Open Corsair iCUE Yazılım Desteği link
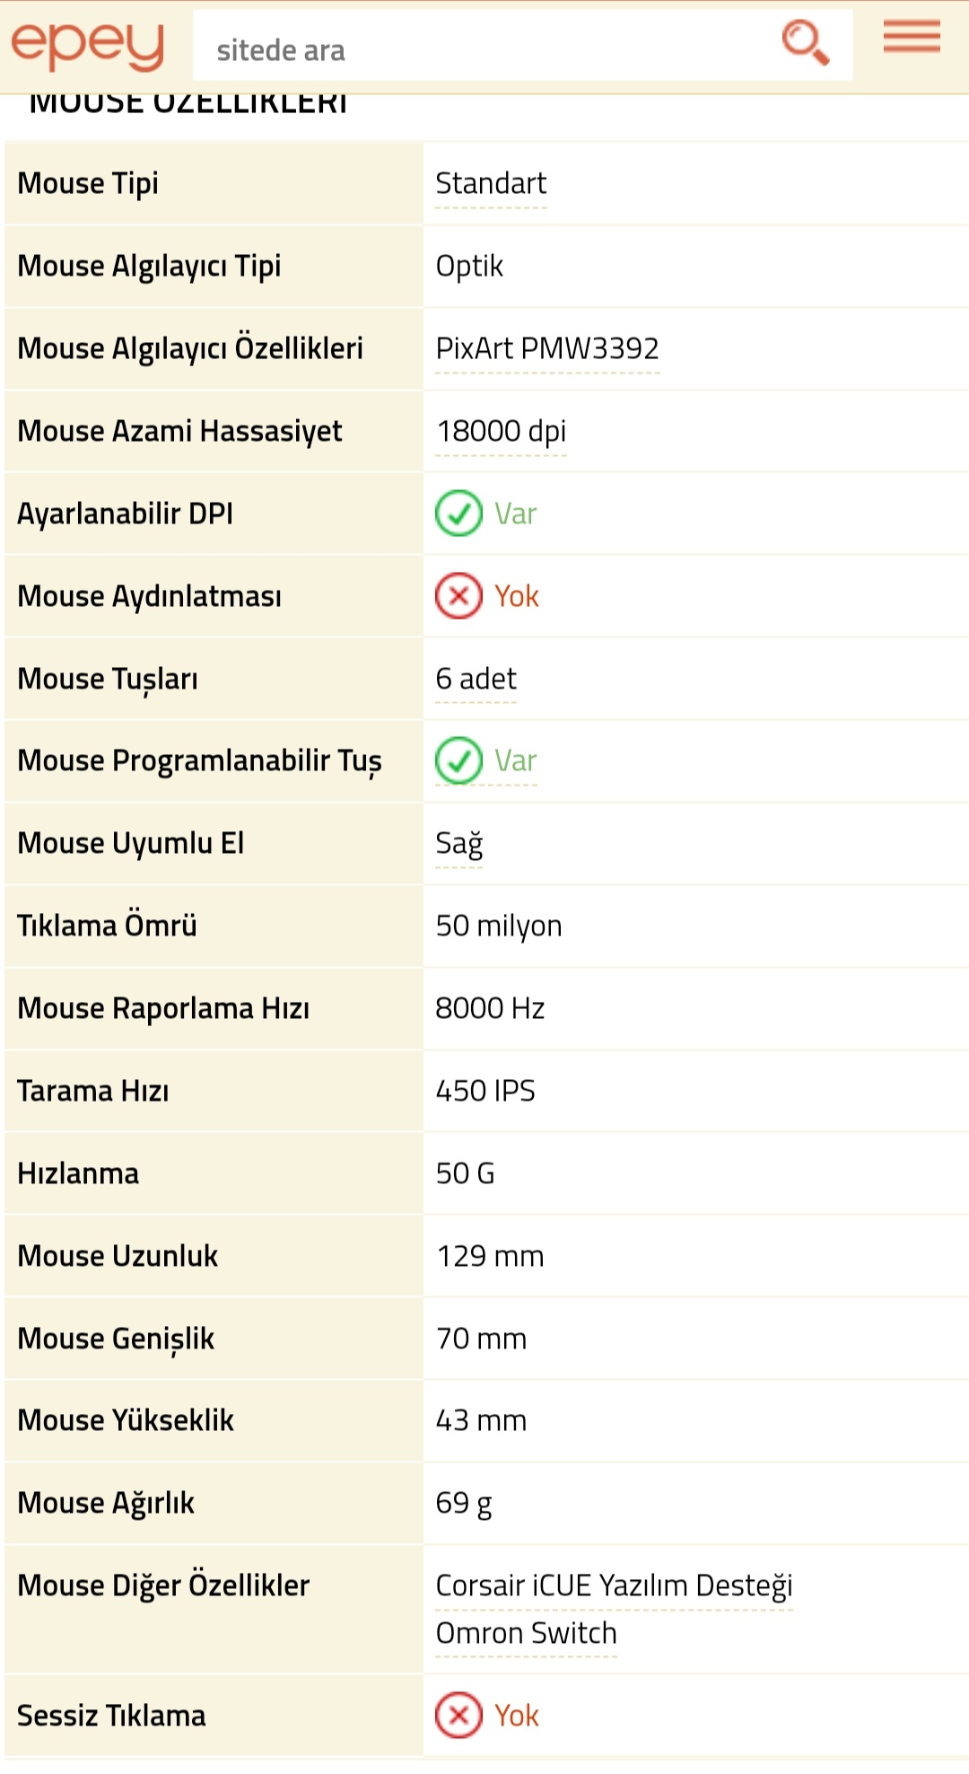This screenshot has width=969, height=1774. [614, 1585]
